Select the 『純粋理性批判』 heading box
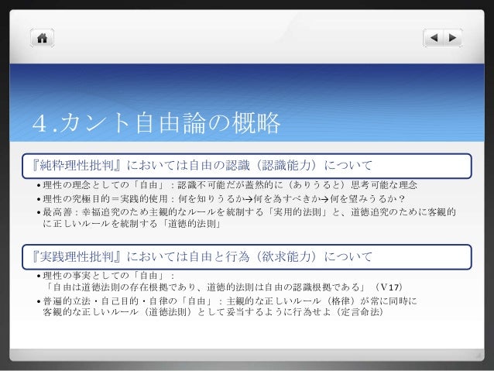Image resolution: width=494 pixels, height=371 pixels. 247,166
